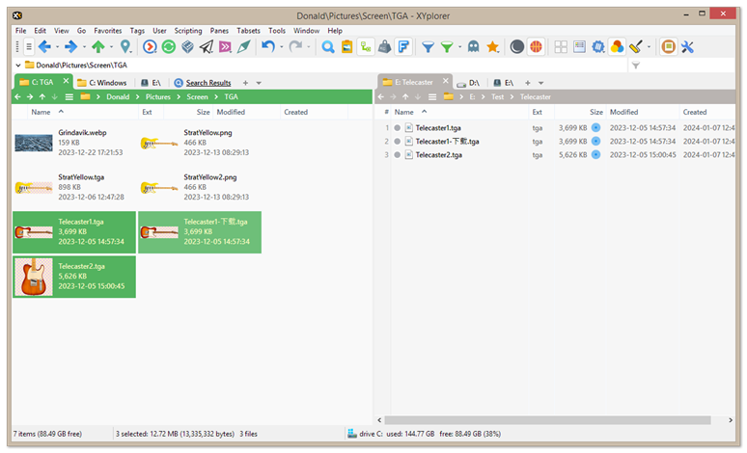Click the blue funnel Visual Filter icon
This screenshot has width=747, height=453.
(x=428, y=46)
